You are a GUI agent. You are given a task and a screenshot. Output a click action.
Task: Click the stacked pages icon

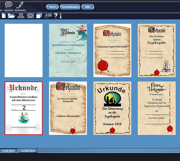coord(39,16)
